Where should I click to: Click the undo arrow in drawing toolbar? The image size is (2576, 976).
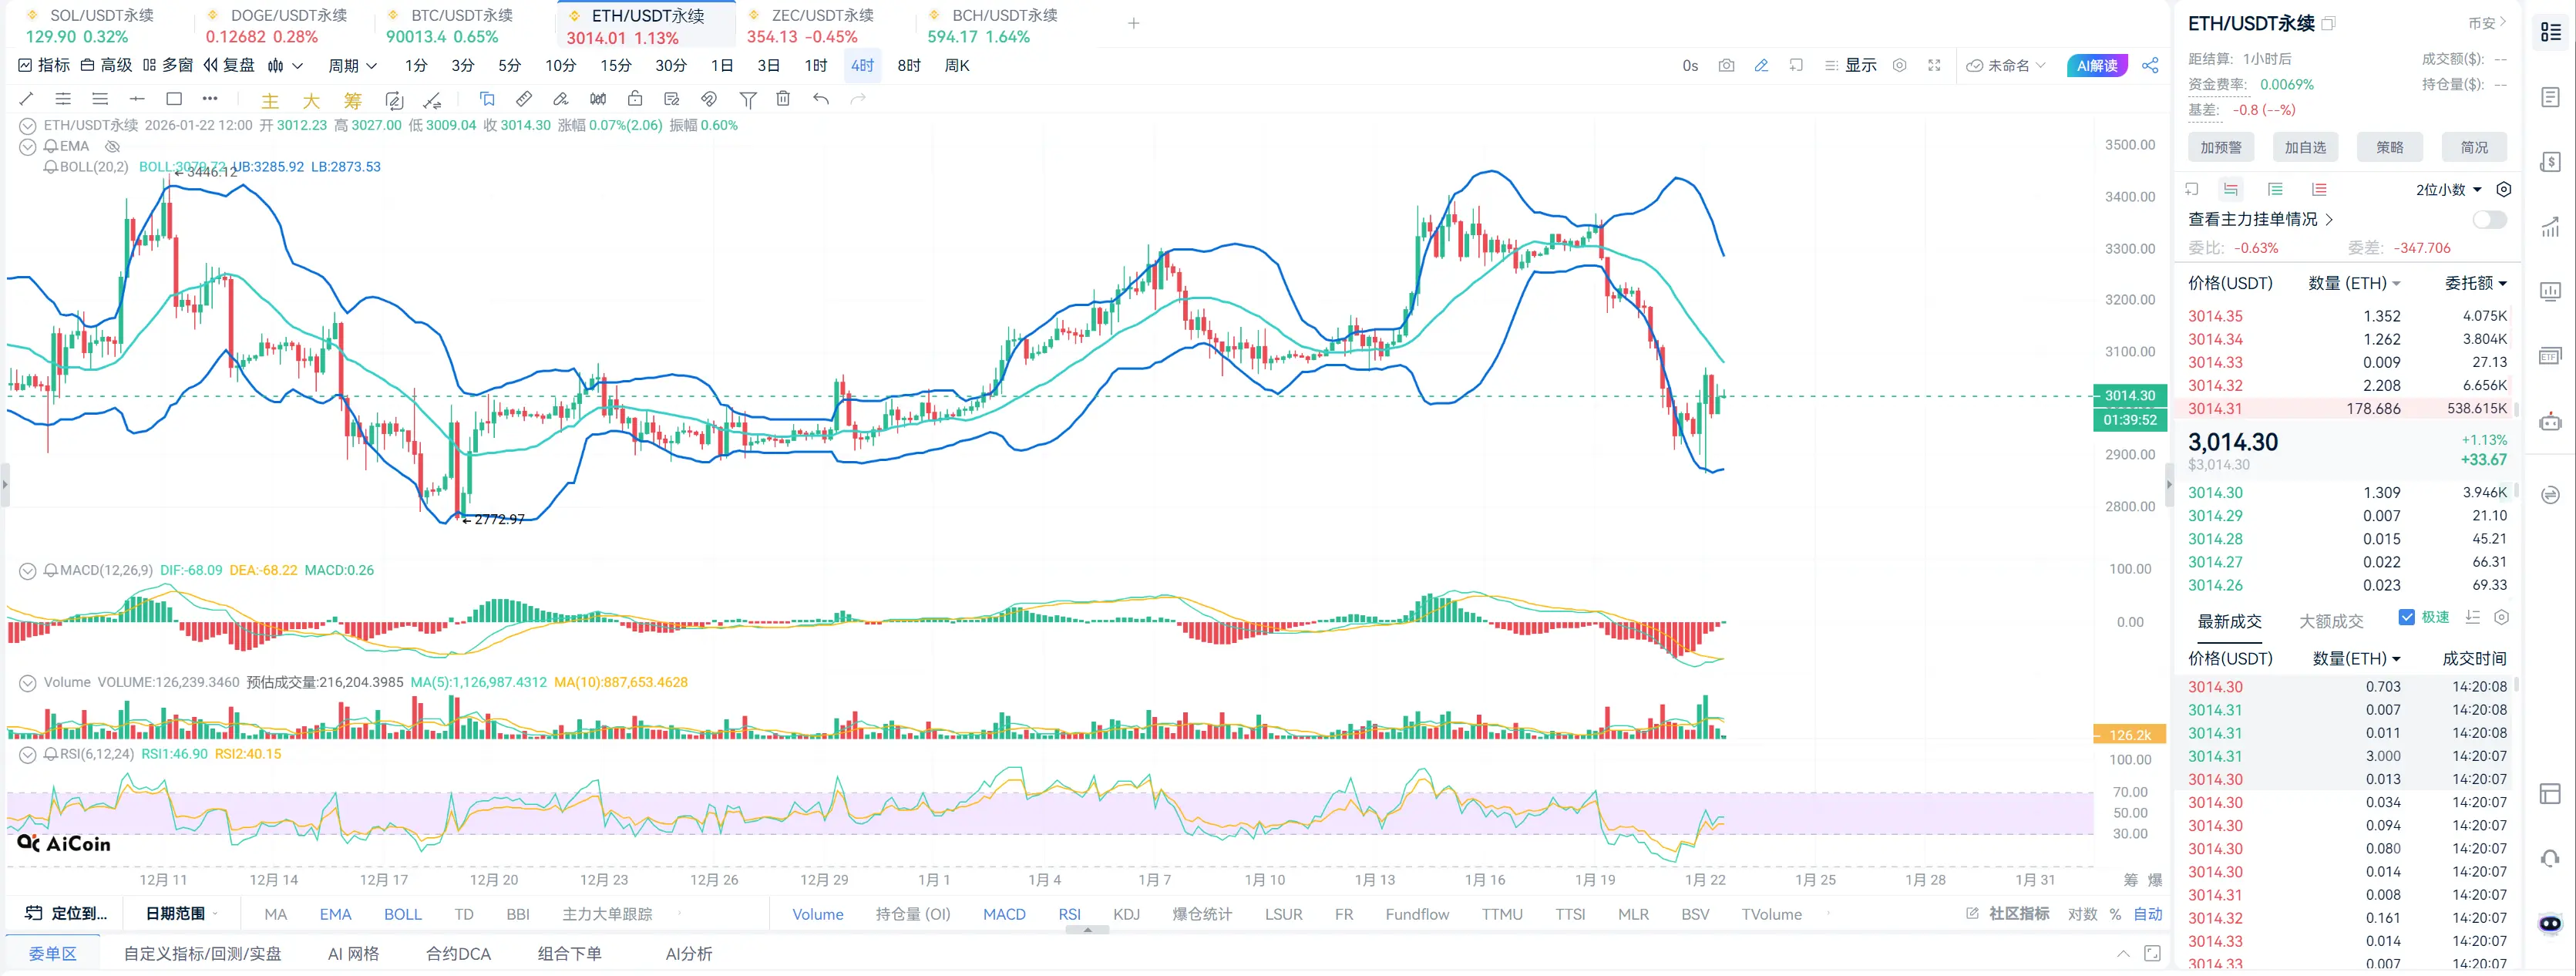(821, 99)
